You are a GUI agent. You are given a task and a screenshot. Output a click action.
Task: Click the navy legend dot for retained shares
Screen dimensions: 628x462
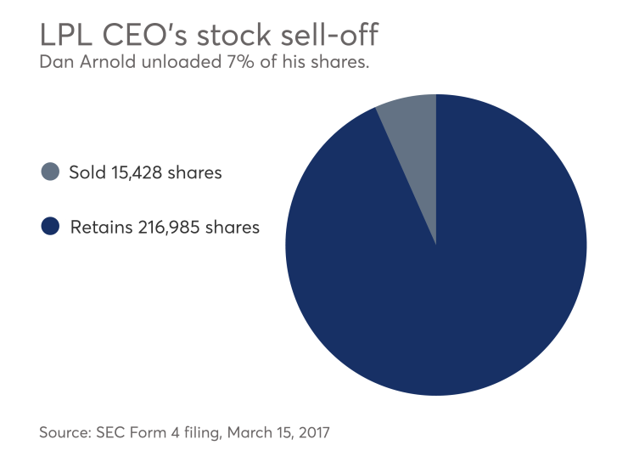coord(50,227)
